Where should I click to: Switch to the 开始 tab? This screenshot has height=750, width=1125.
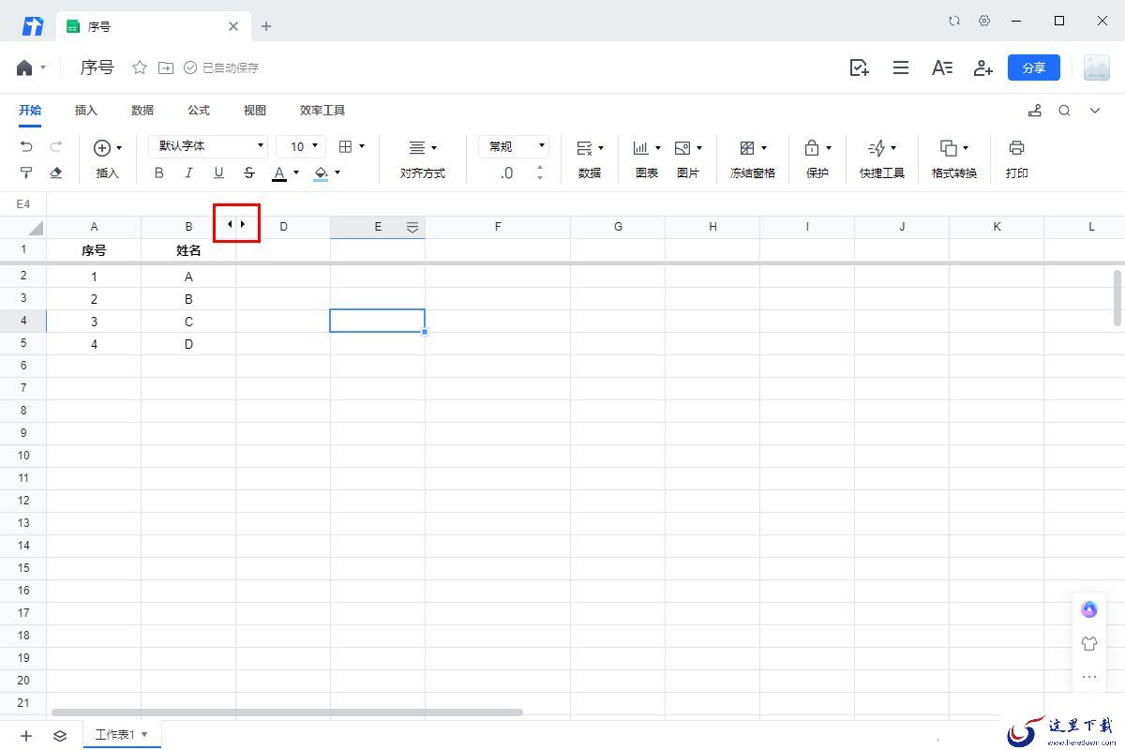[30, 111]
